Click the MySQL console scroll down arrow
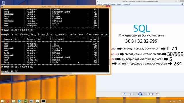Viewport: 184px width, 103px height. (x=110, y=72)
